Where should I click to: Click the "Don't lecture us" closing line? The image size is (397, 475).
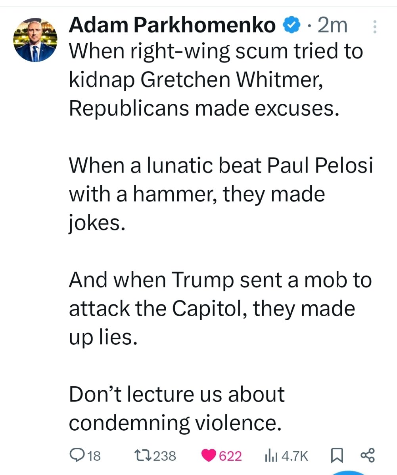[177, 408]
